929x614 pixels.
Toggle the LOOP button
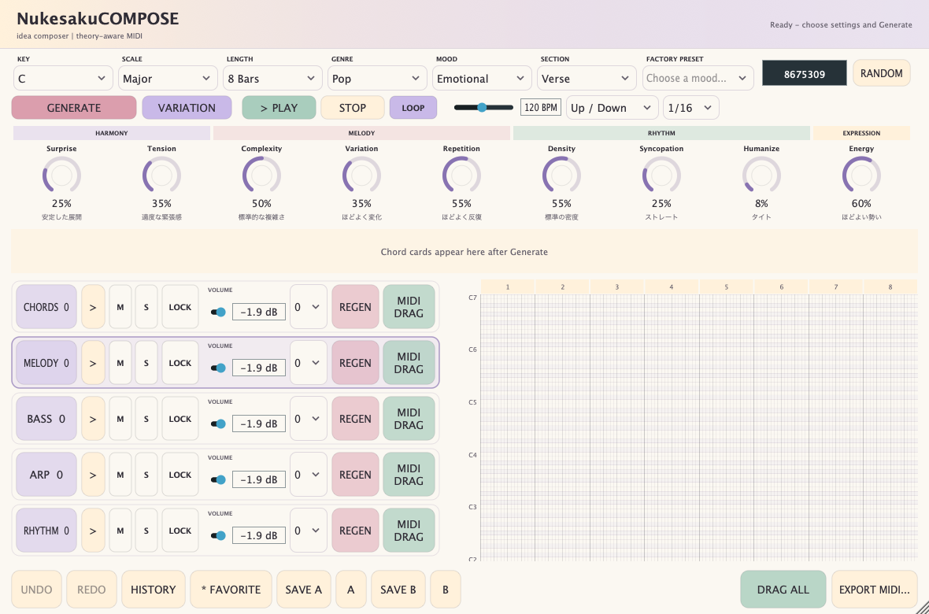(413, 108)
